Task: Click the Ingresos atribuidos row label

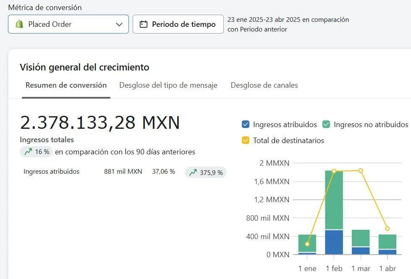Action: coord(51,172)
